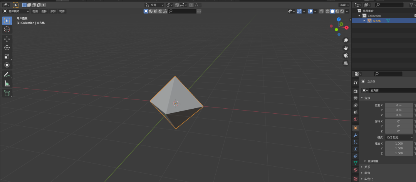Enable rendered viewport shading
Screen dimensions: 416x182
point(342,12)
